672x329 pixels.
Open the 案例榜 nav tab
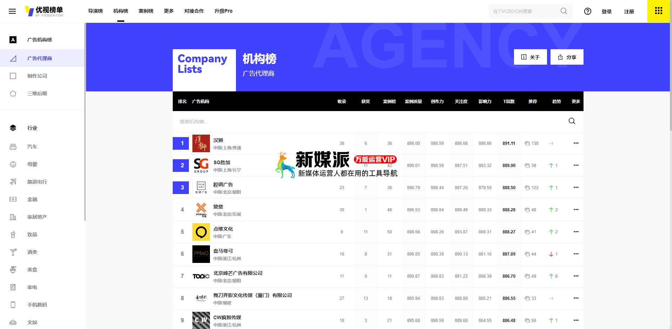[x=146, y=11]
